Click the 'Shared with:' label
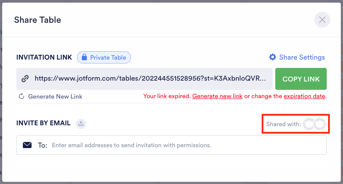Image resolution: width=343 pixels, height=184 pixels. 284,124
